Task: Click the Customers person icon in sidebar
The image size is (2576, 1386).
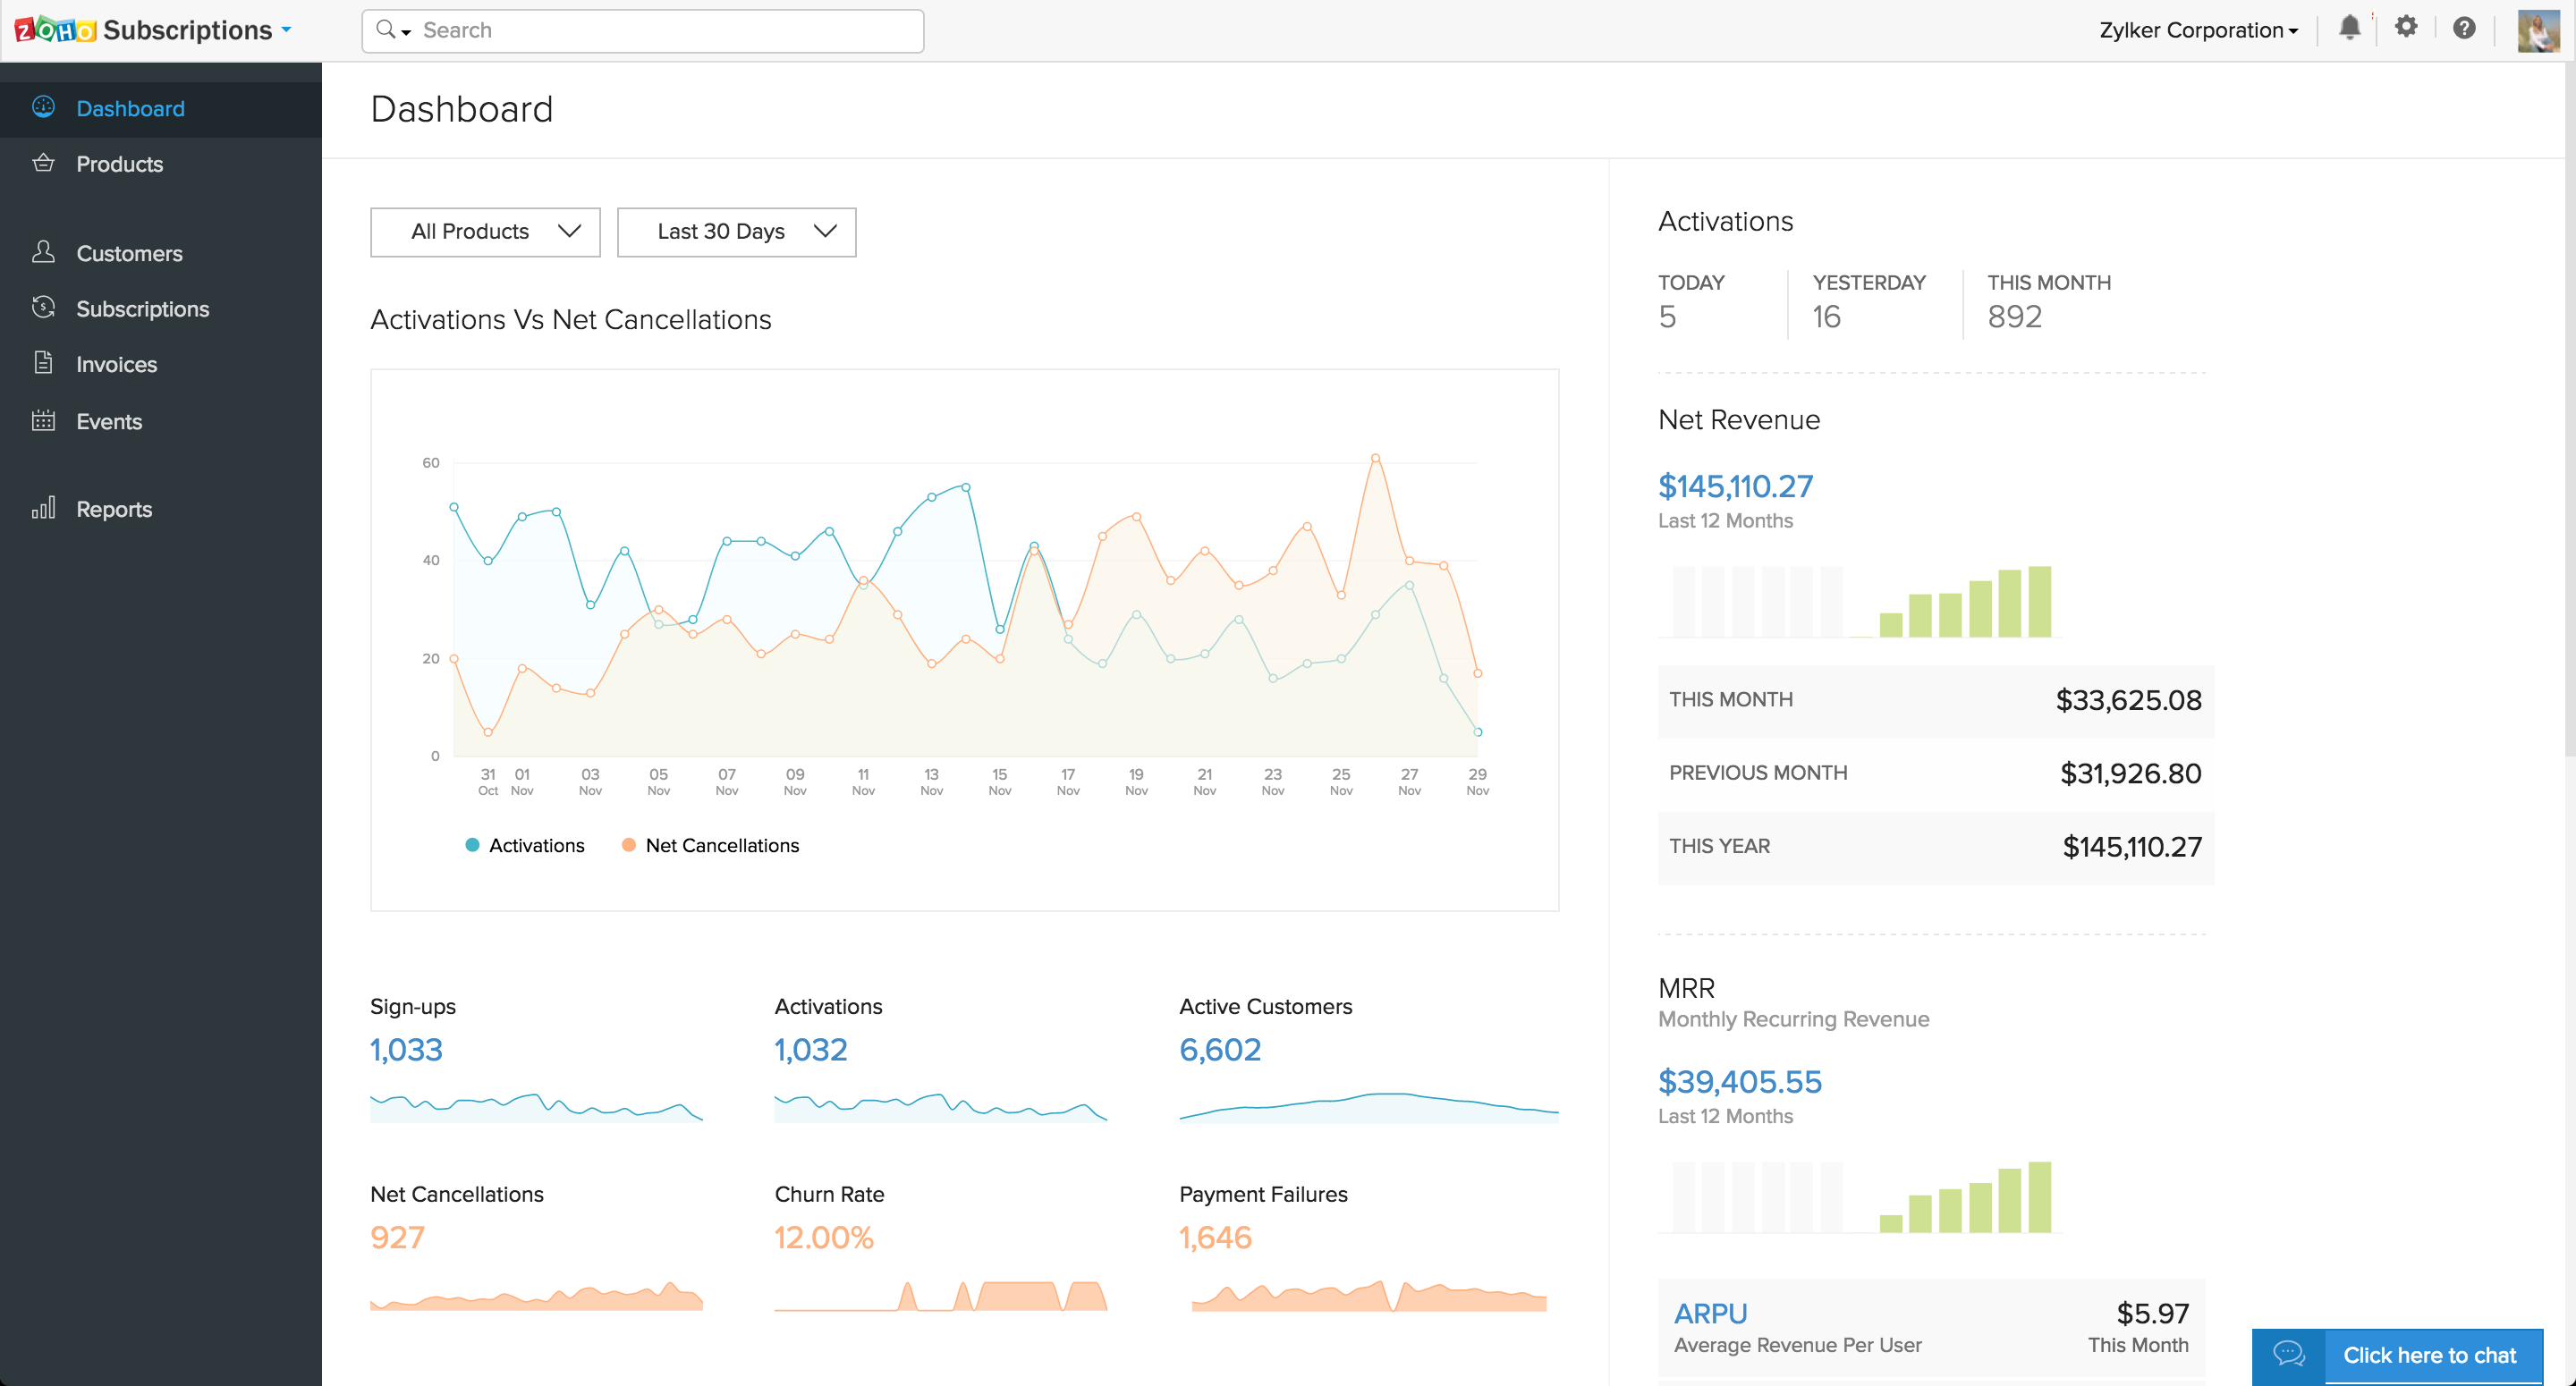Action: tap(43, 252)
